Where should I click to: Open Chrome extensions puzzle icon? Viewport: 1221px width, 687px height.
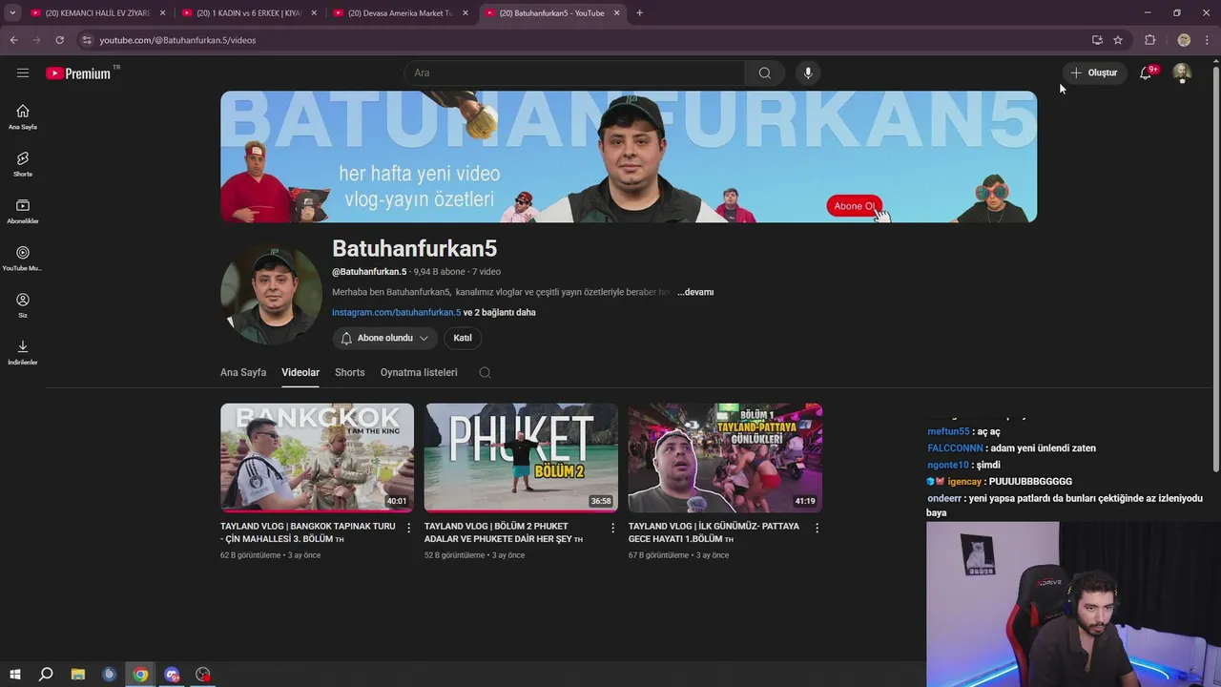1149,40
